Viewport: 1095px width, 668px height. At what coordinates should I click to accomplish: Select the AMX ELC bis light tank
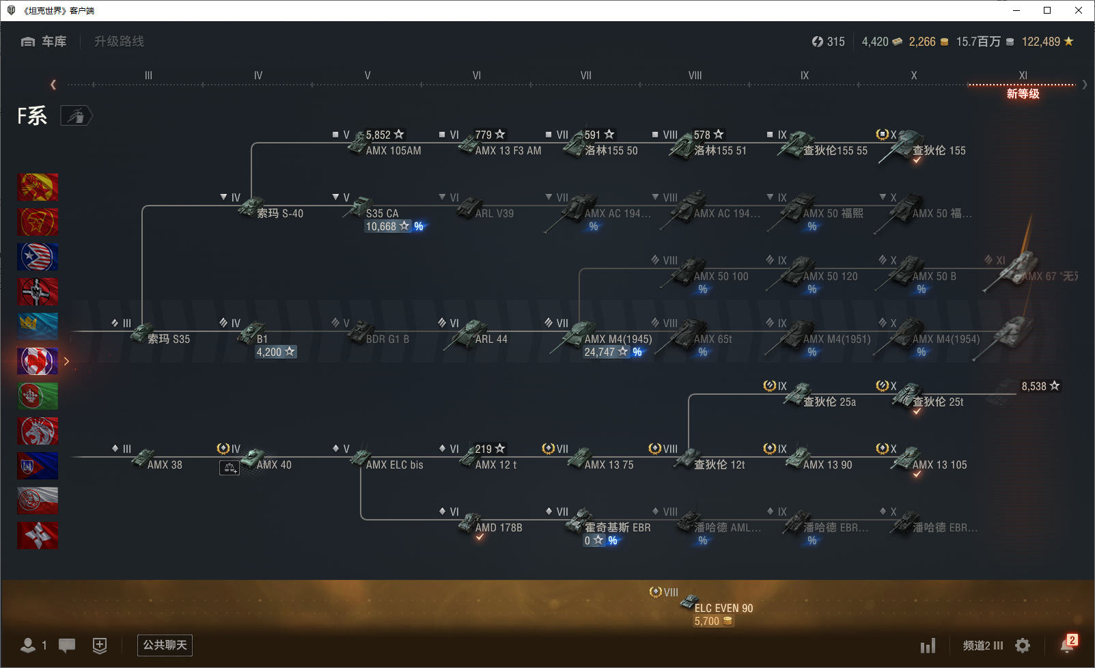387,458
